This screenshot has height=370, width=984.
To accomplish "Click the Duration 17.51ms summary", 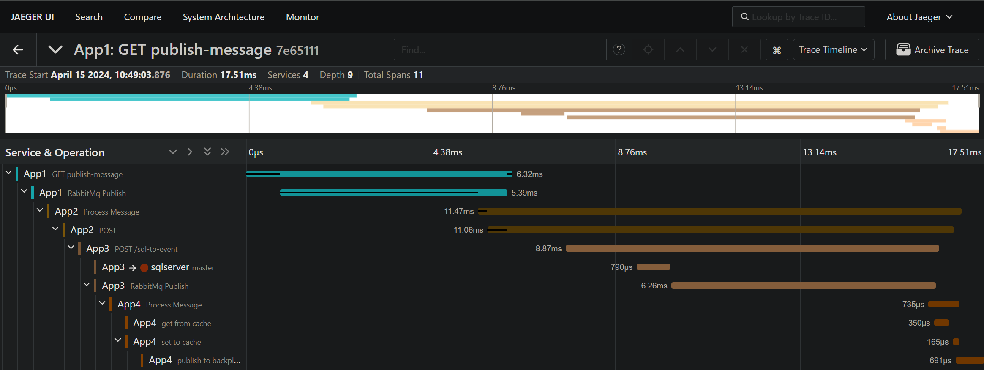I will tap(219, 75).
